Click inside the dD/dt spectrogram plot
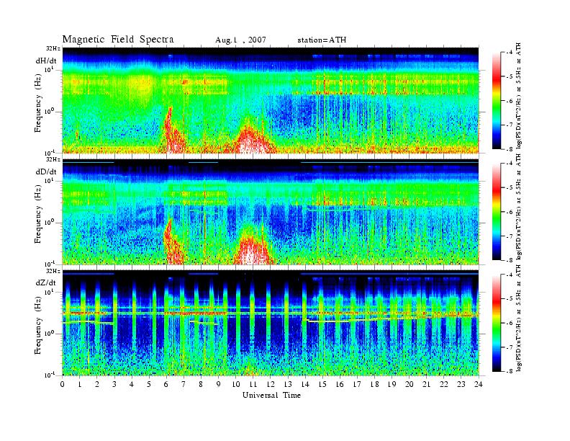Screen dimensions: 570x441 coord(271,213)
